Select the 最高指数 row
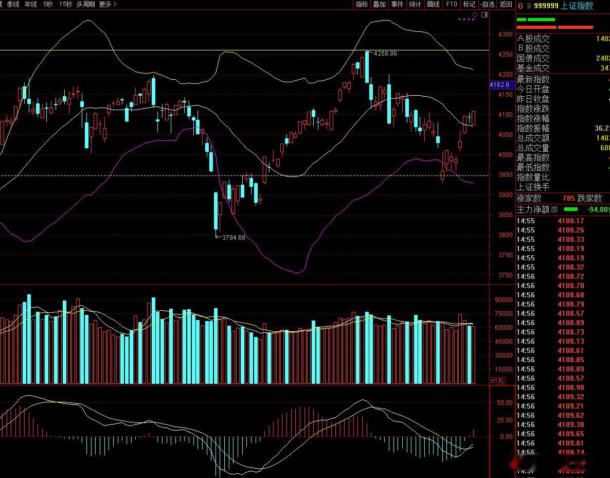Screen dimensions: 610x478 tap(563, 157)
